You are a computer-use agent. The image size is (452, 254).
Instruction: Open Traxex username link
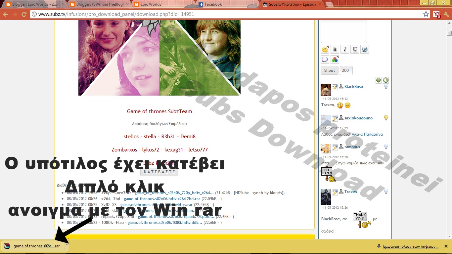coord(351,192)
